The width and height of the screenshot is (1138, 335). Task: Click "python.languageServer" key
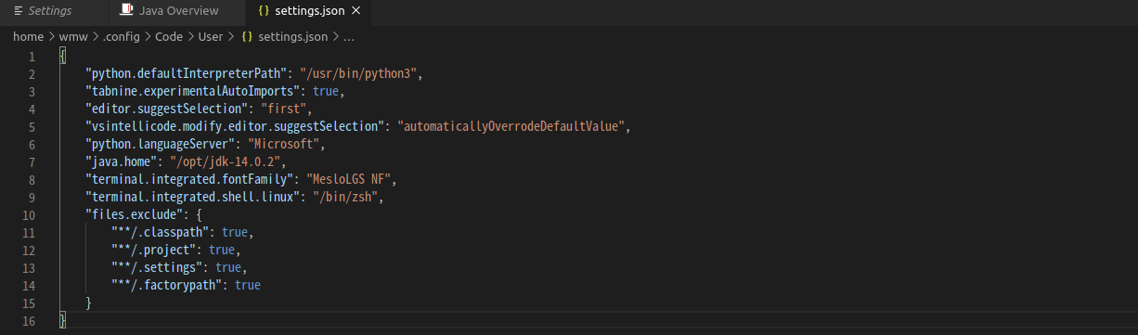(x=159, y=145)
